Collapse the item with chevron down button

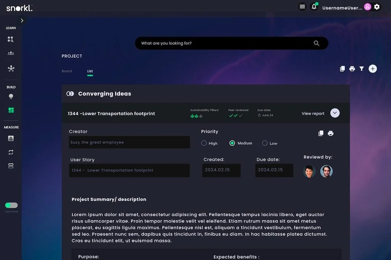click(334, 113)
